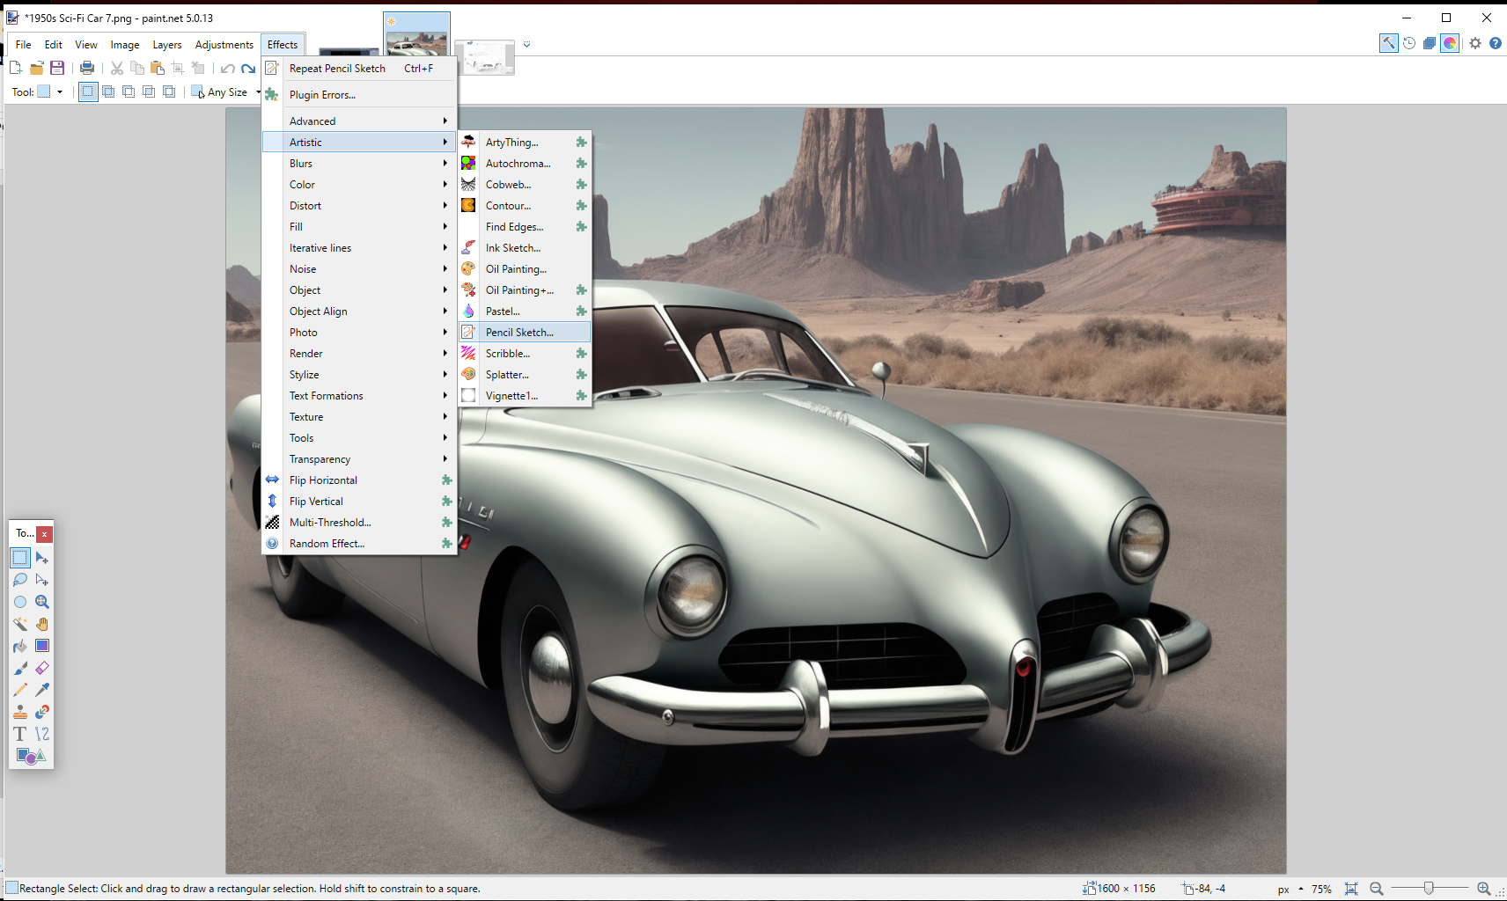Enable Replace selection mode
Screen dimensions: 1507x901
pos(88,92)
